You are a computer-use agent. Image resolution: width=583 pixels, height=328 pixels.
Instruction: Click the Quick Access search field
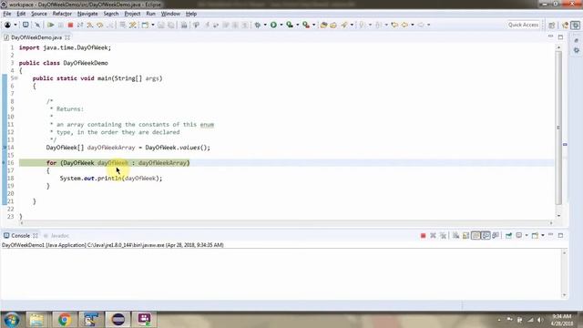coord(523,25)
